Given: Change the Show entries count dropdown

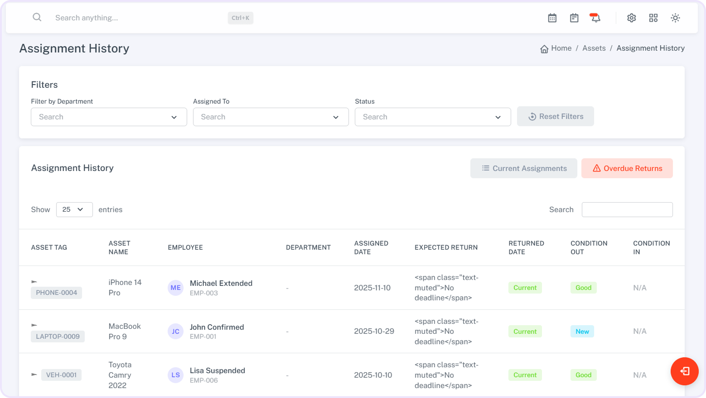Looking at the screenshot, I should tap(74, 210).
